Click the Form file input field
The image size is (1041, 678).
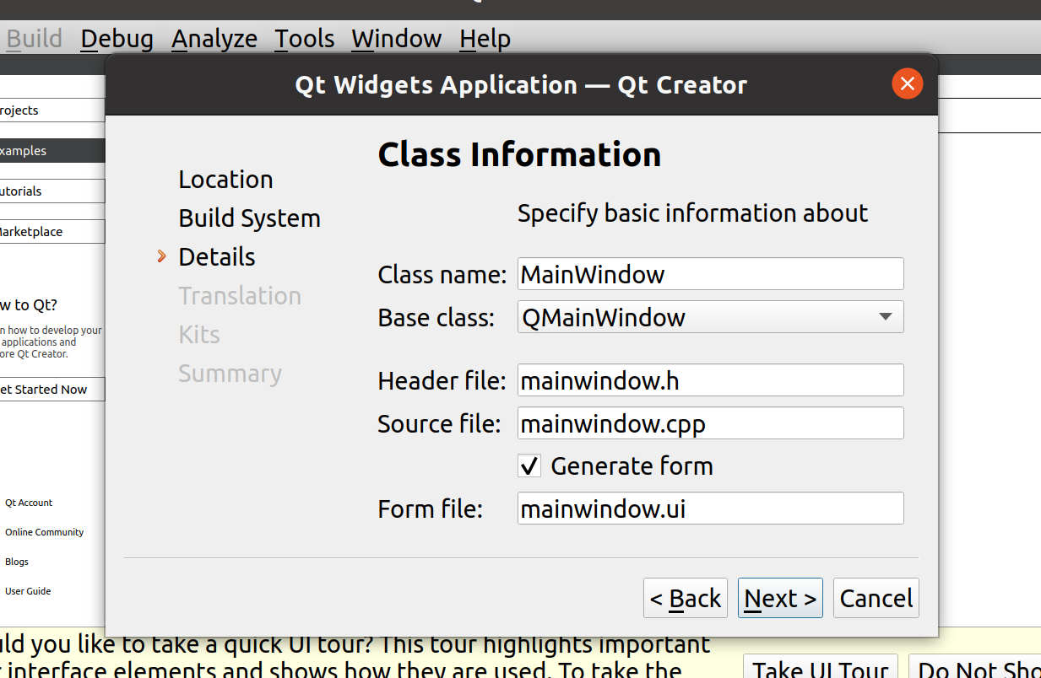[710, 508]
